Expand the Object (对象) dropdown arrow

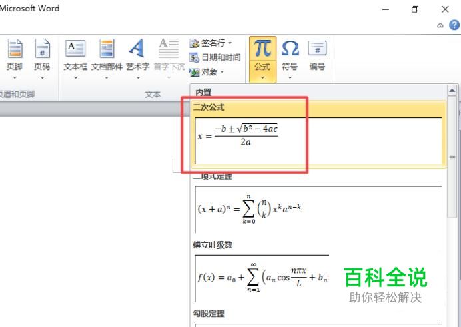click(x=222, y=72)
